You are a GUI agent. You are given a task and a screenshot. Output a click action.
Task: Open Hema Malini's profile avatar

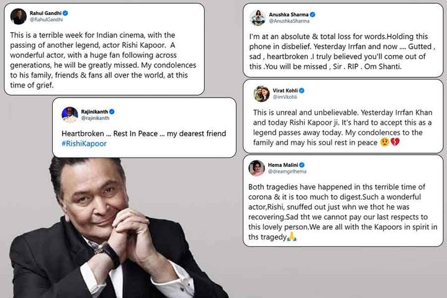click(x=256, y=168)
